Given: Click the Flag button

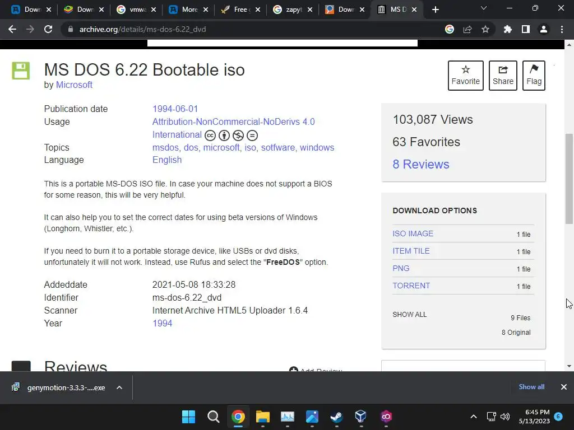Looking at the screenshot, I should coord(534,76).
